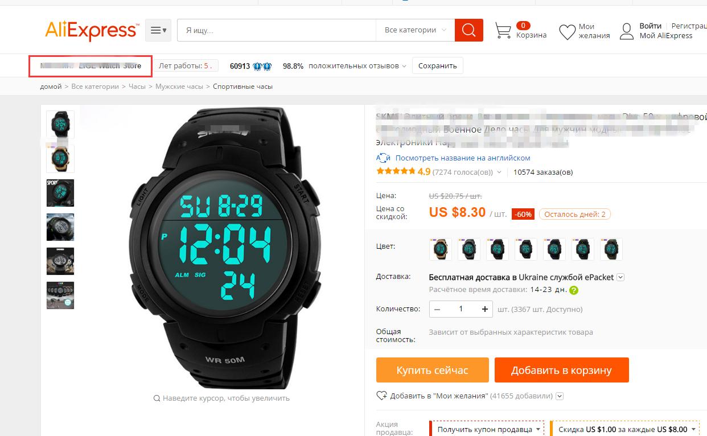This screenshot has height=436, width=707.
Task: Click "Добавить в корзину" button
Action: tap(561, 370)
